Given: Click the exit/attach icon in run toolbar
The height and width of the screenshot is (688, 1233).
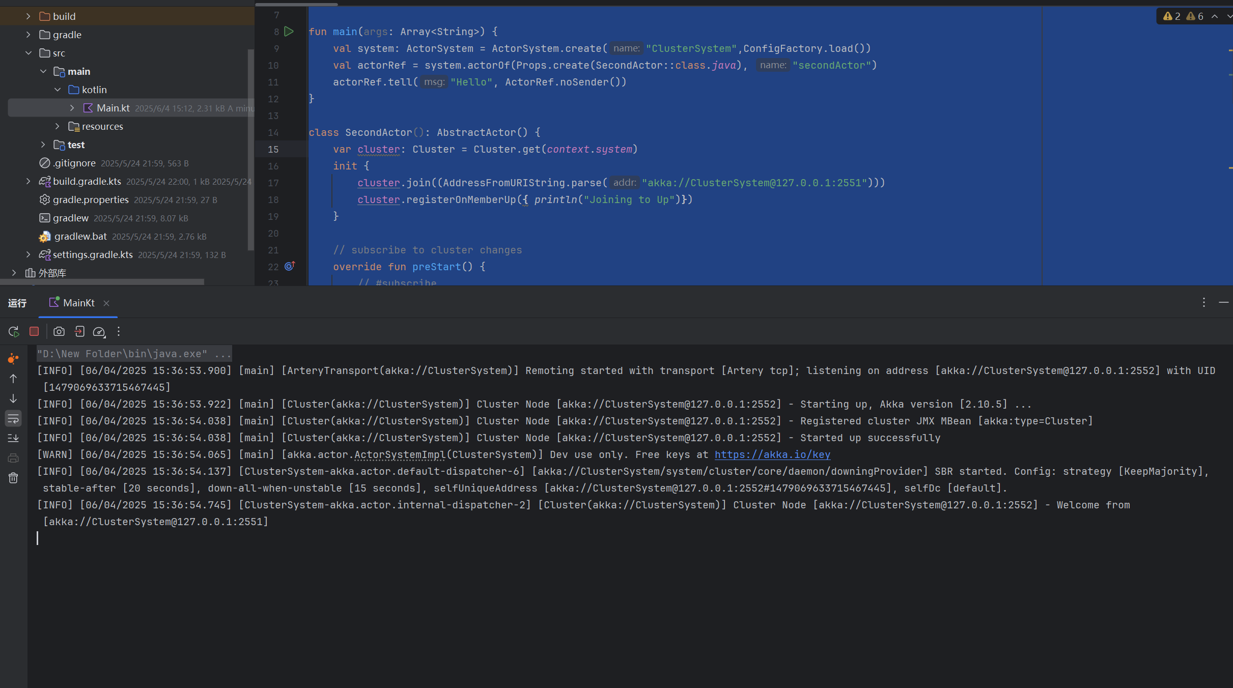Looking at the screenshot, I should click(x=79, y=331).
